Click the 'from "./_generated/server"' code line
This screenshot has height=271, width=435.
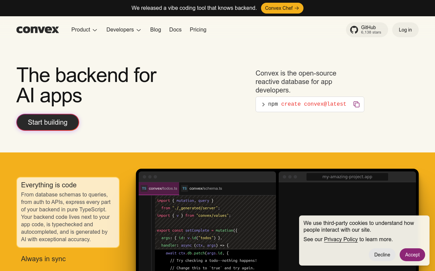click(x=191, y=208)
